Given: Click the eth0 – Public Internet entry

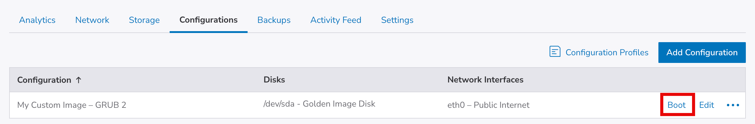Looking at the screenshot, I should pos(488,105).
